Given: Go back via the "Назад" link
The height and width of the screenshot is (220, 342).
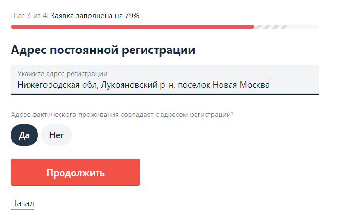Looking at the screenshot, I should [x=23, y=204].
